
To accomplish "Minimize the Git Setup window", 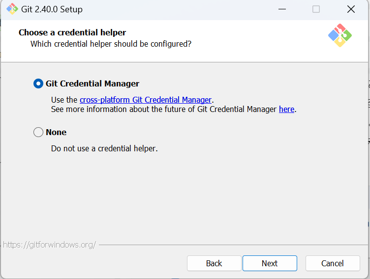I will 282,9.
